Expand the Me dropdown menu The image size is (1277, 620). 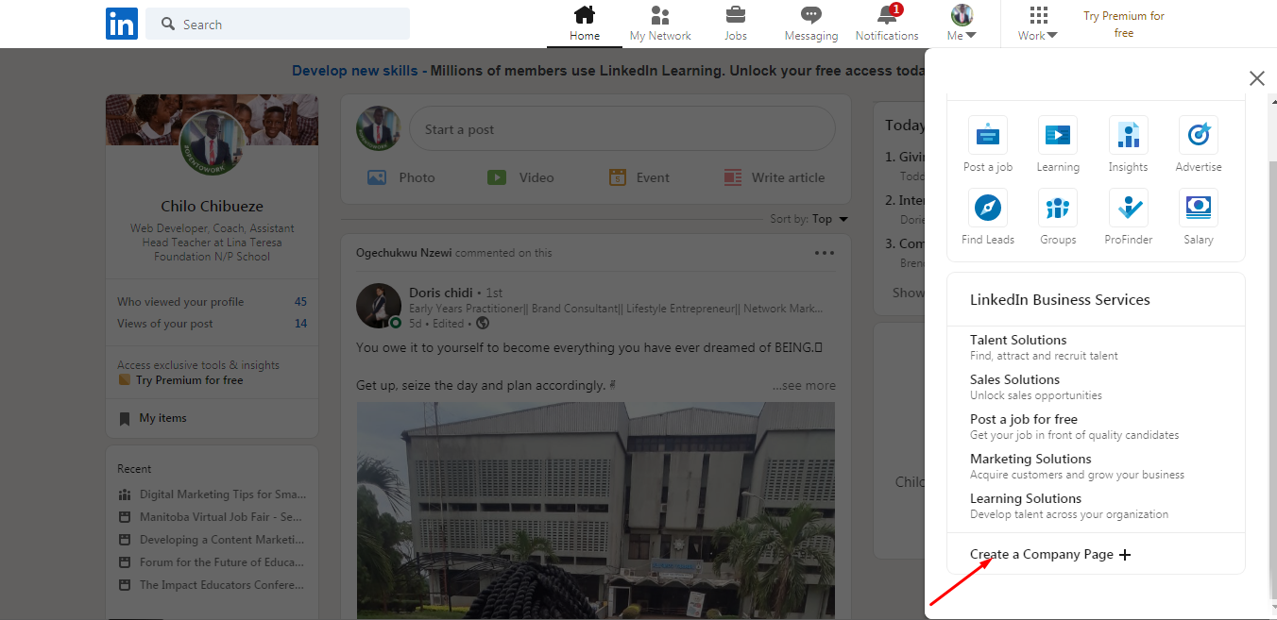962,24
